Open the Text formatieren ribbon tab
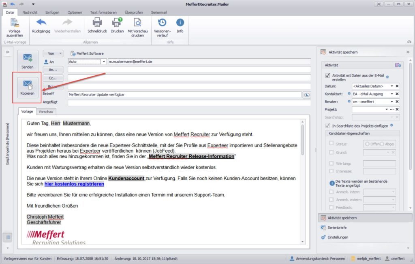Image resolution: width=415 pixels, height=264 pixels. point(103,12)
